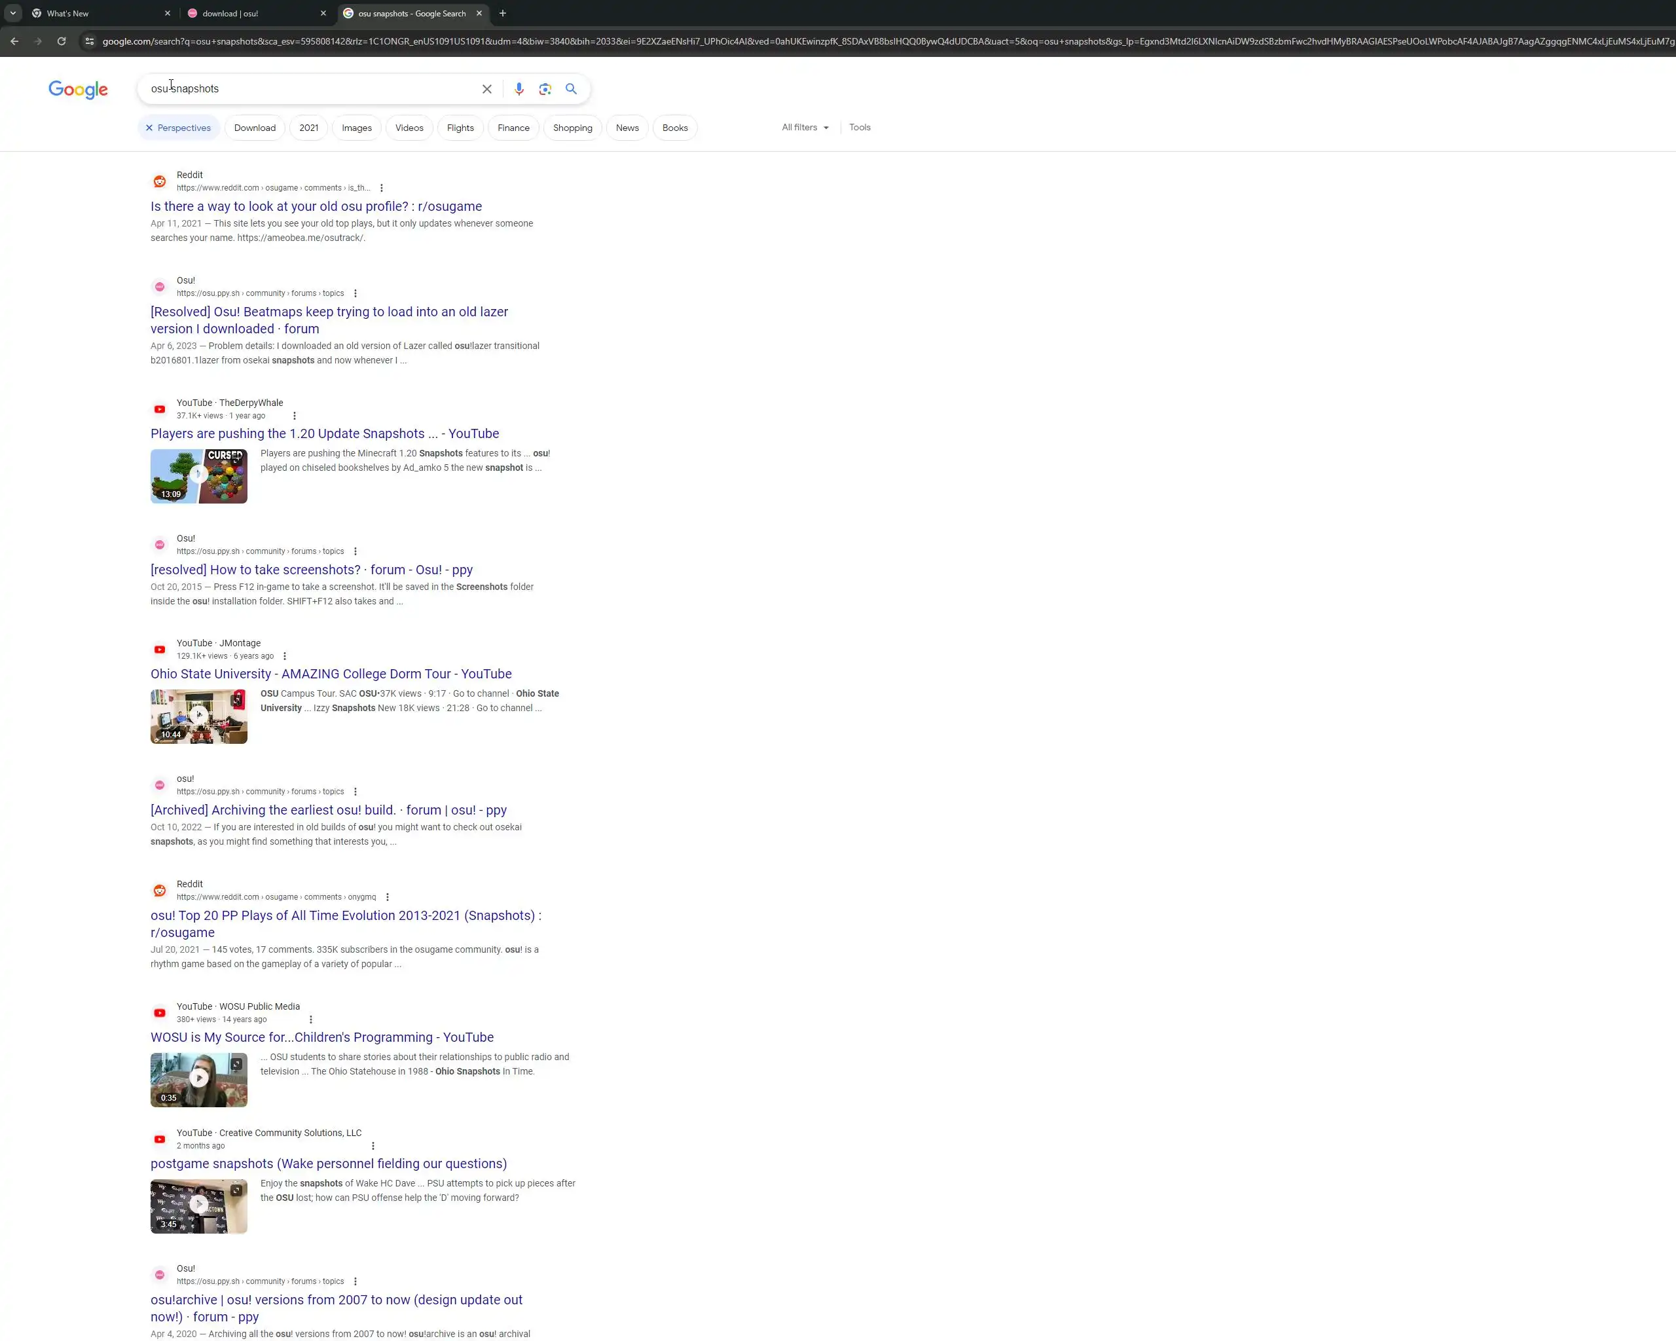This screenshot has height=1341, width=1676.
Task: Remove the active Perspectives filter
Action: pos(149,128)
